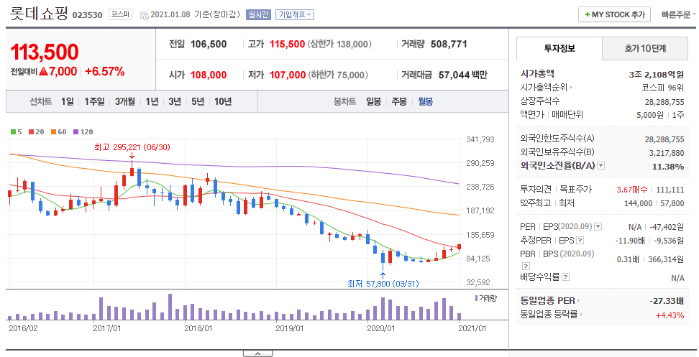Click the 2020/01 x-axis label
The image size is (699, 357).
point(380,328)
